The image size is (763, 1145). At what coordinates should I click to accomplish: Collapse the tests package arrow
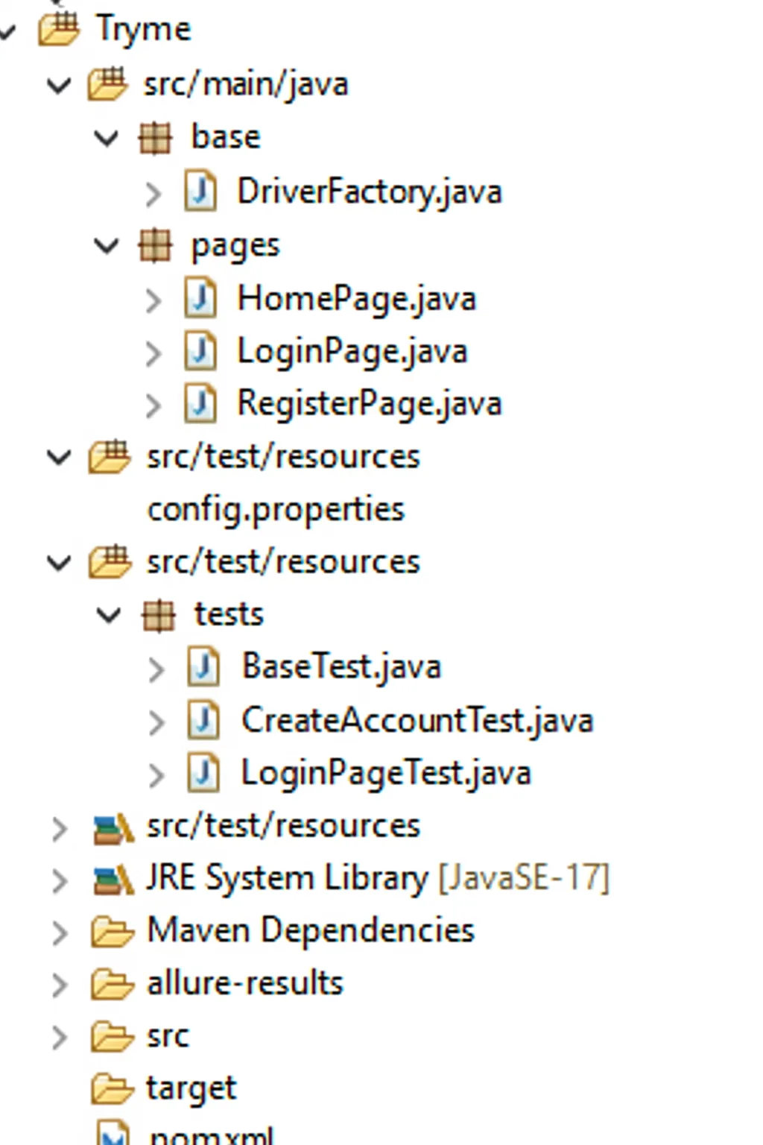coord(109,616)
